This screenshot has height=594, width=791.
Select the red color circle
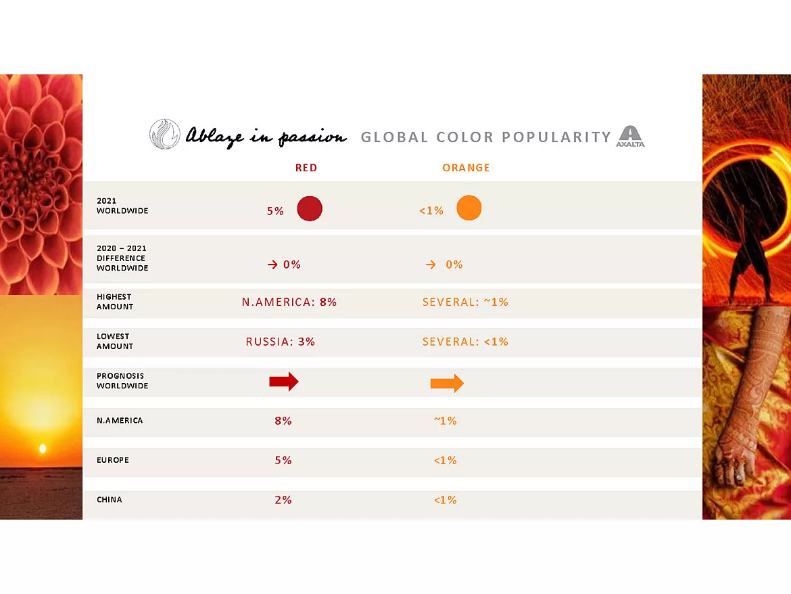310,208
